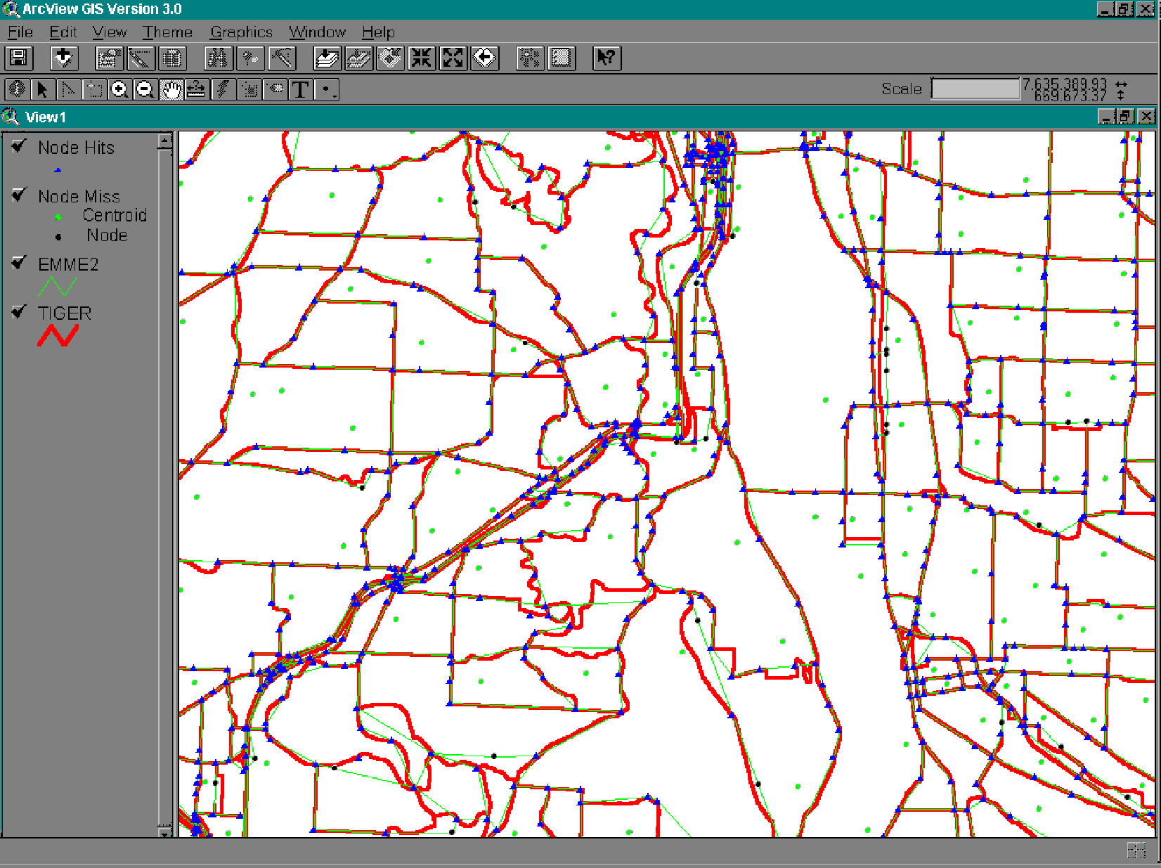Select the Text T tool
The image size is (1161, 868).
tap(300, 89)
